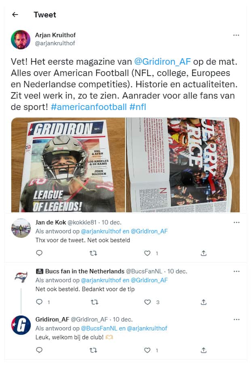View the Gridiron magazine cover photo
The width and height of the screenshot is (251, 366).
[x=68, y=165]
